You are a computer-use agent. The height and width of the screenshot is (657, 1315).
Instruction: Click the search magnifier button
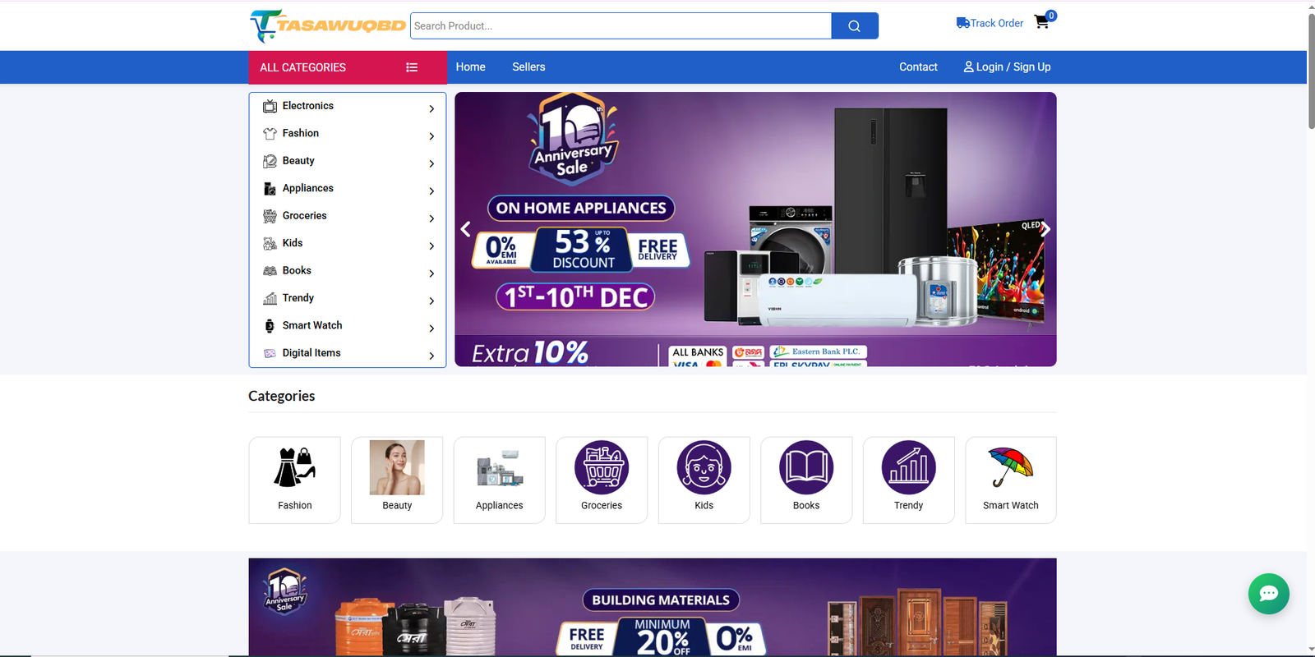[x=855, y=25]
